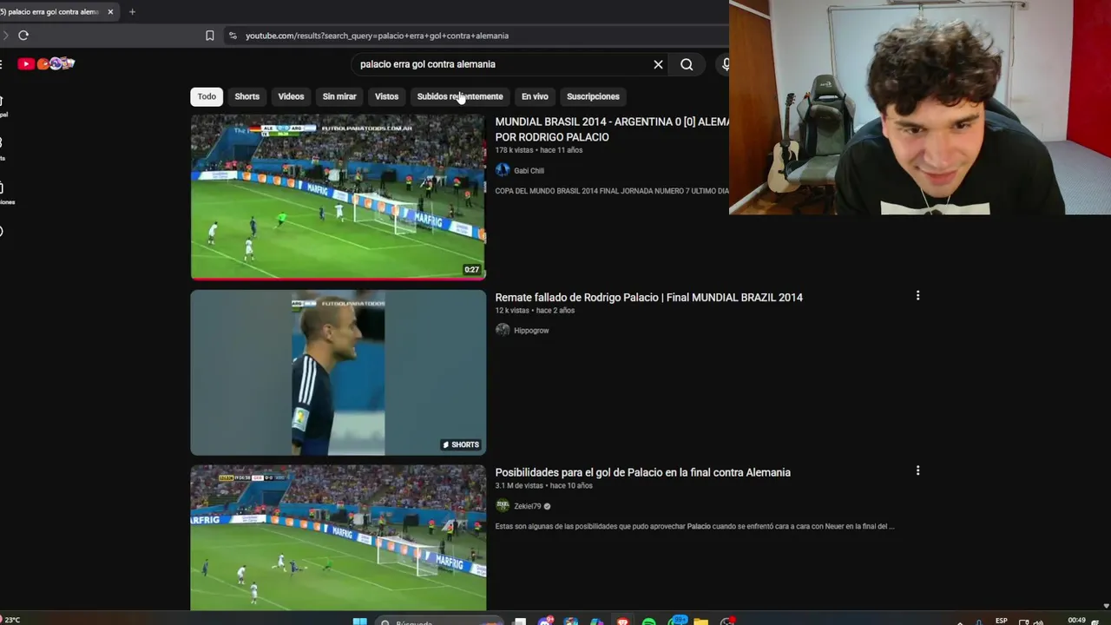Filter by 'Subidos recientemente'

coord(460,96)
